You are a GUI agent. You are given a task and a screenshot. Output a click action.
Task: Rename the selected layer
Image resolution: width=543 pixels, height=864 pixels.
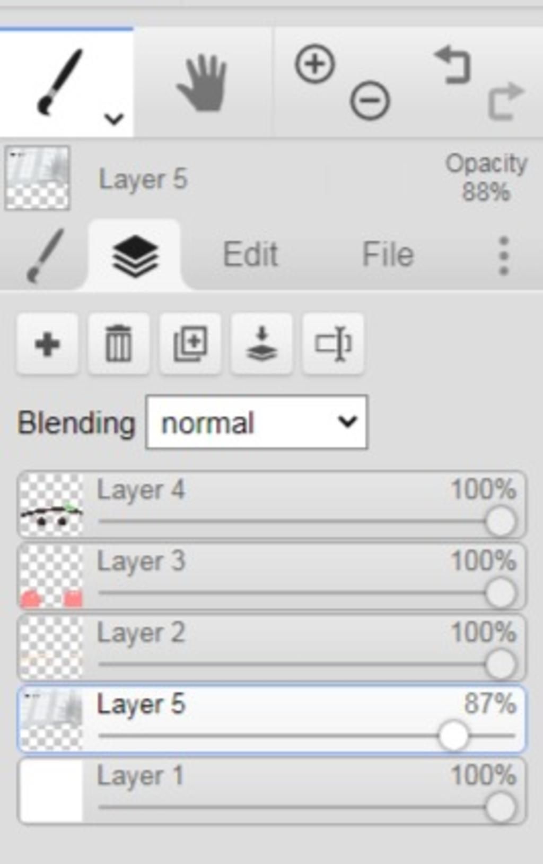pyautogui.click(x=333, y=344)
